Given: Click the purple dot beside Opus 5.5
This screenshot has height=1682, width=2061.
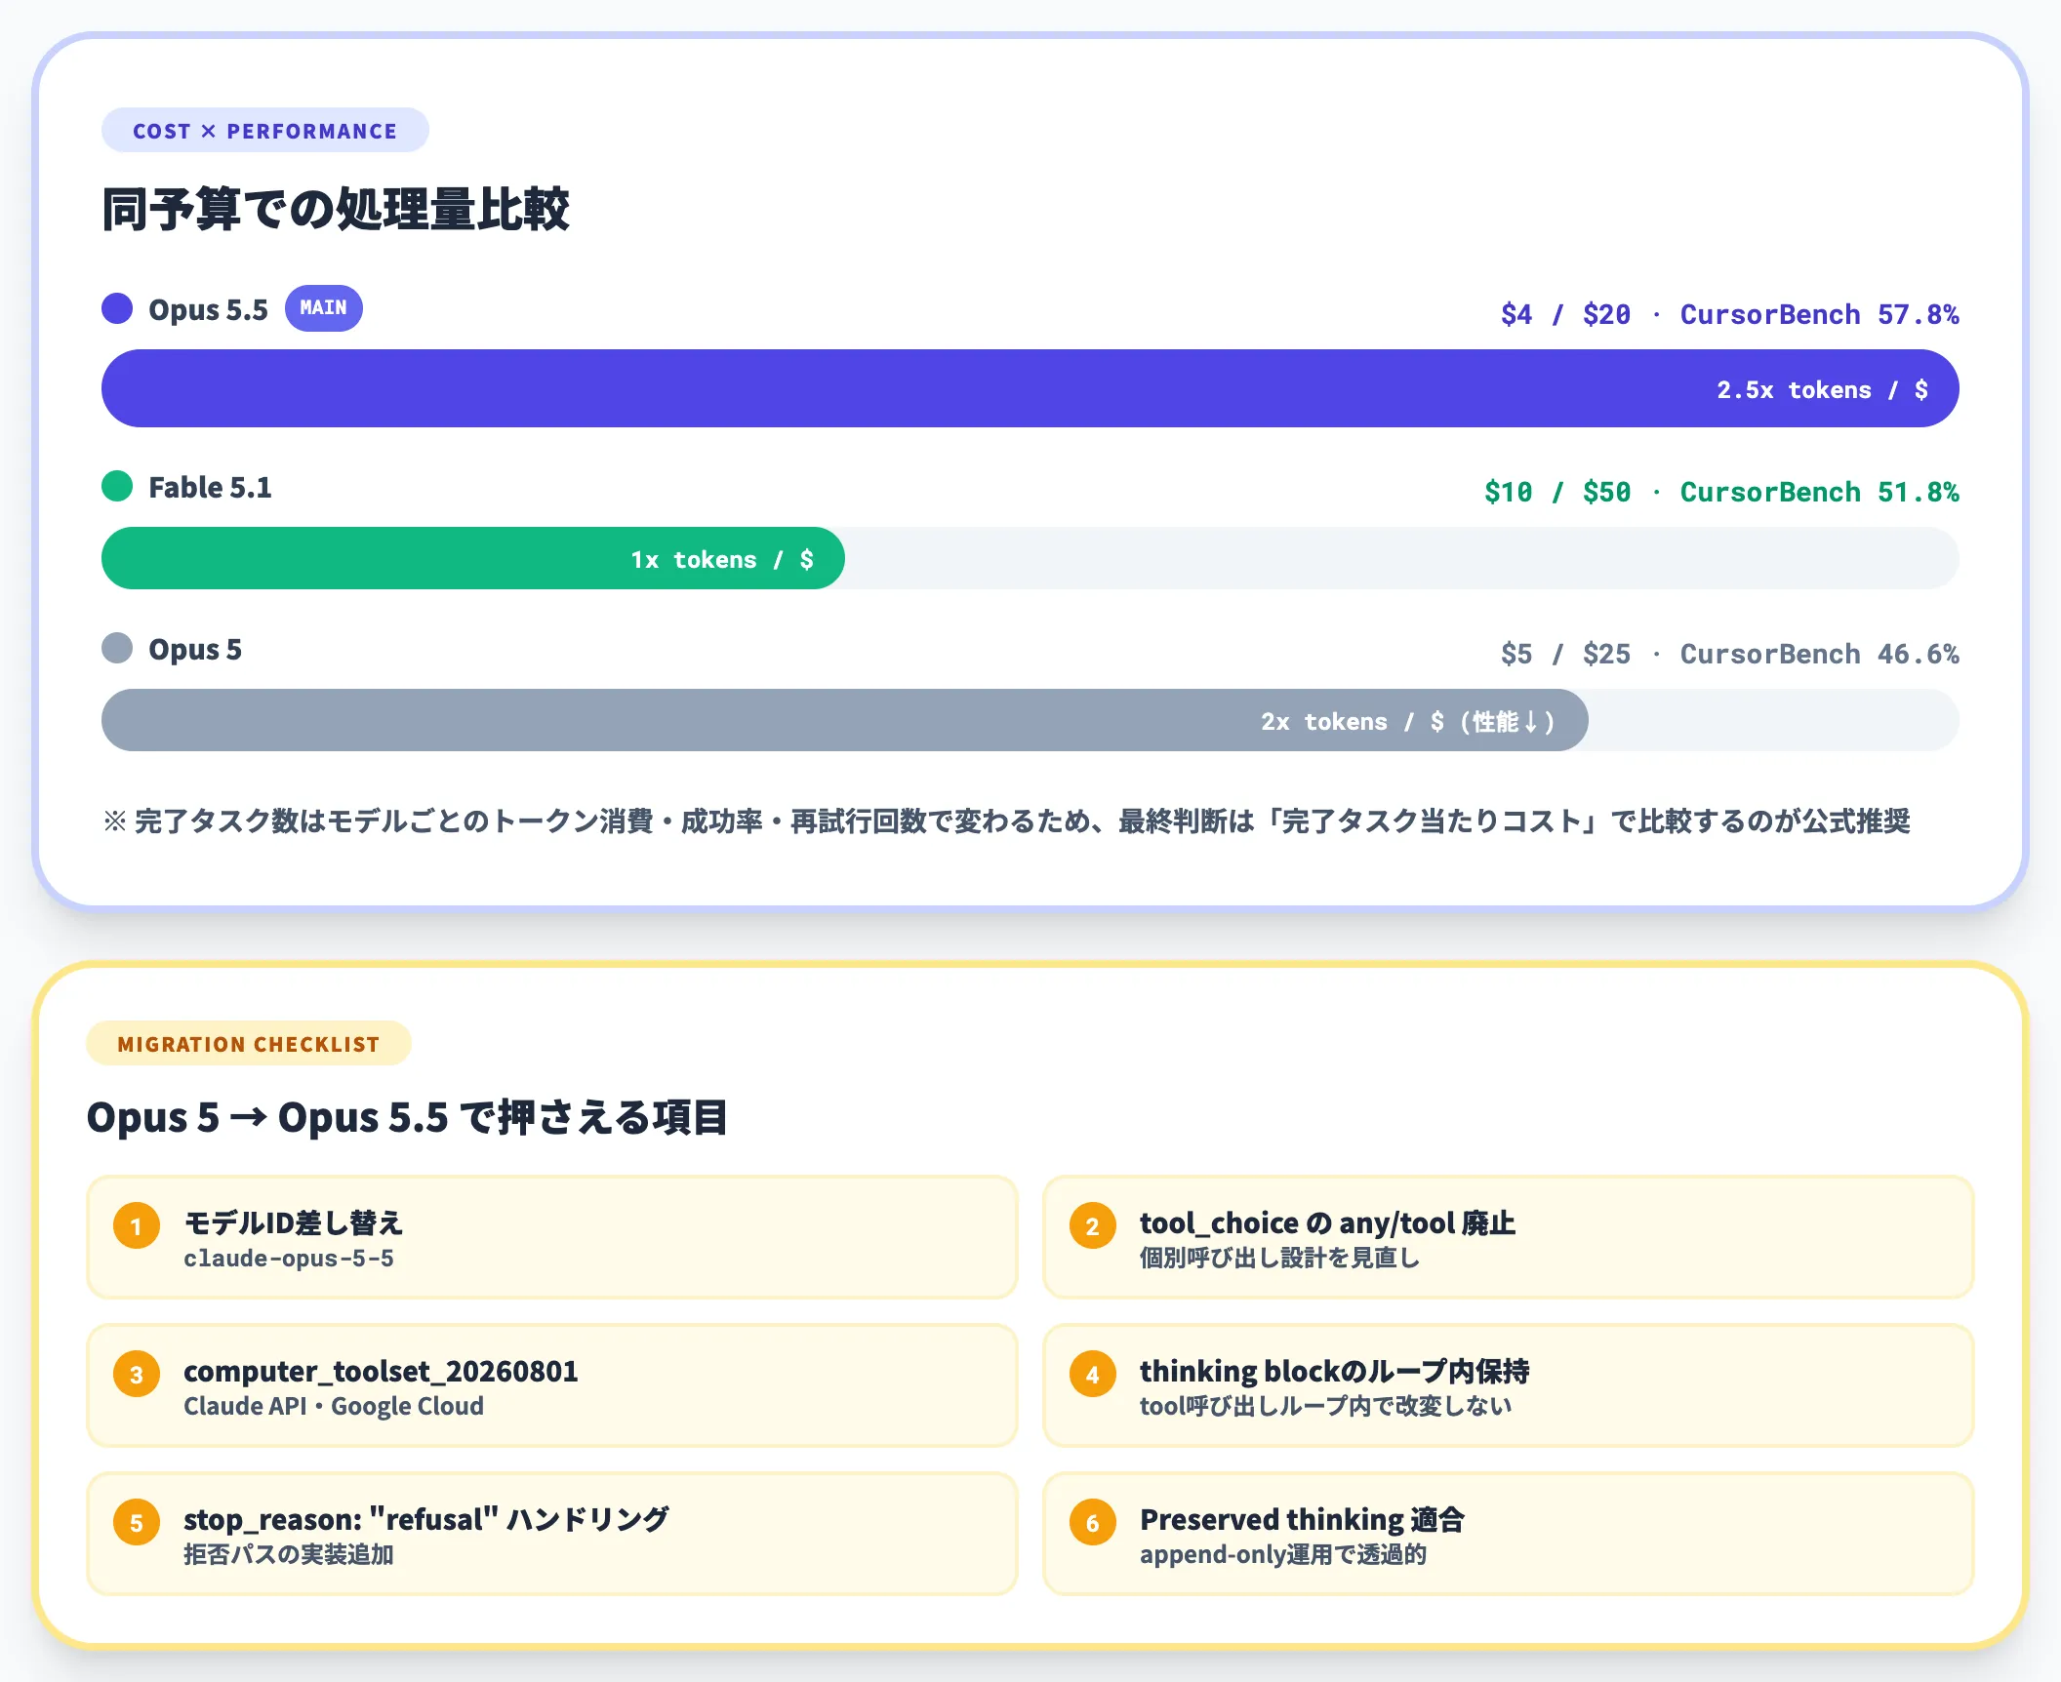Looking at the screenshot, I should point(117,308).
